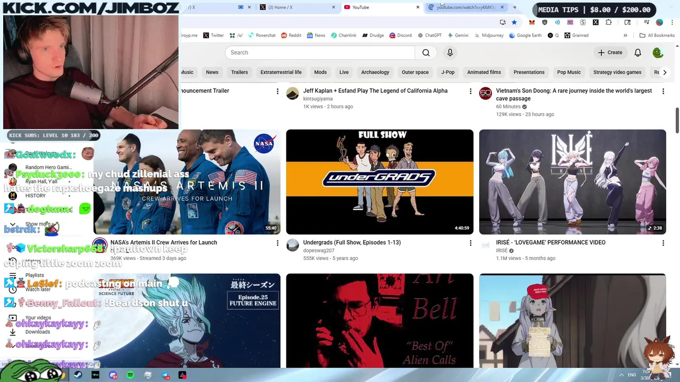Close the YouTube browser tab
This screenshot has width=680, height=382.
point(418,7)
